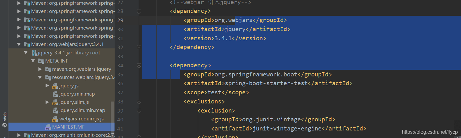Collapse the Maven org.webjars:jquery:3.4.1 node
This screenshot has height=138, width=461.
[x=19, y=44]
